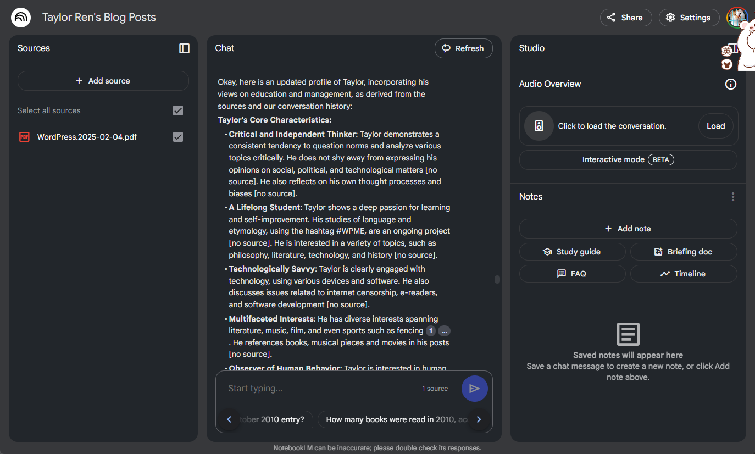The width and height of the screenshot is (755, 454).
Task: Generate a Study guide note
Action: coord(572,252)
